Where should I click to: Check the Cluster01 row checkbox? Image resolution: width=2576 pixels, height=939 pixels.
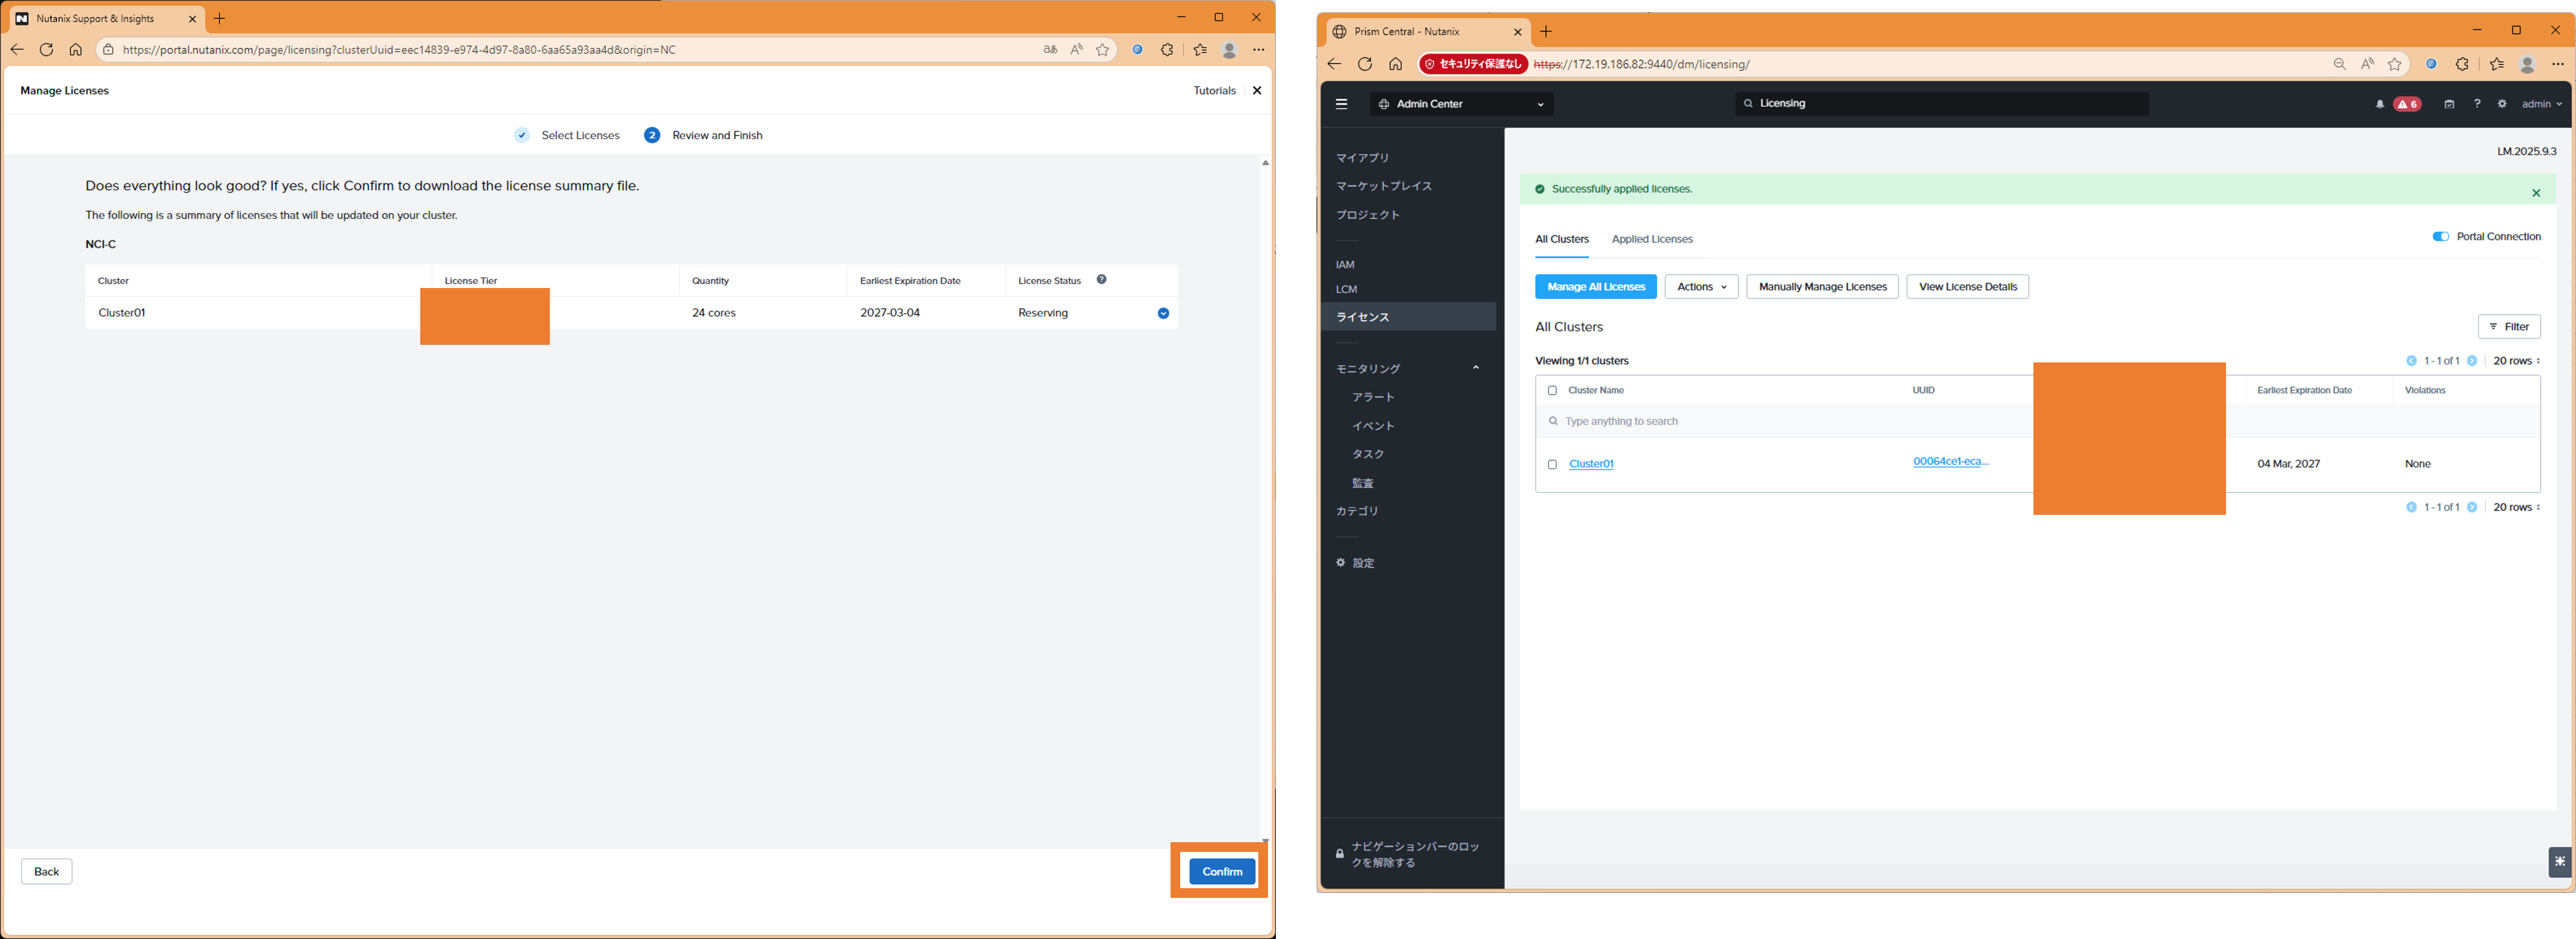[1552, 465]
